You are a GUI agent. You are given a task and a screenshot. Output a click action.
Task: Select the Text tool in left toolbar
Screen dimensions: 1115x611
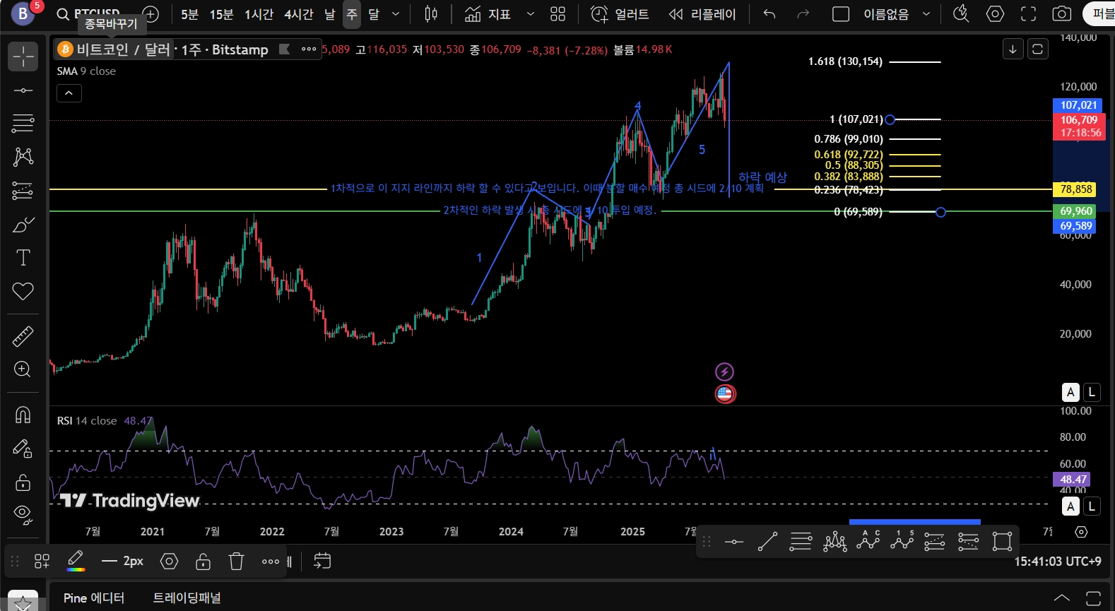23,258
